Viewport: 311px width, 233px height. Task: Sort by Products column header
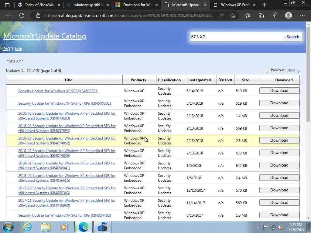pyautogui.click(x=138, y=80)
